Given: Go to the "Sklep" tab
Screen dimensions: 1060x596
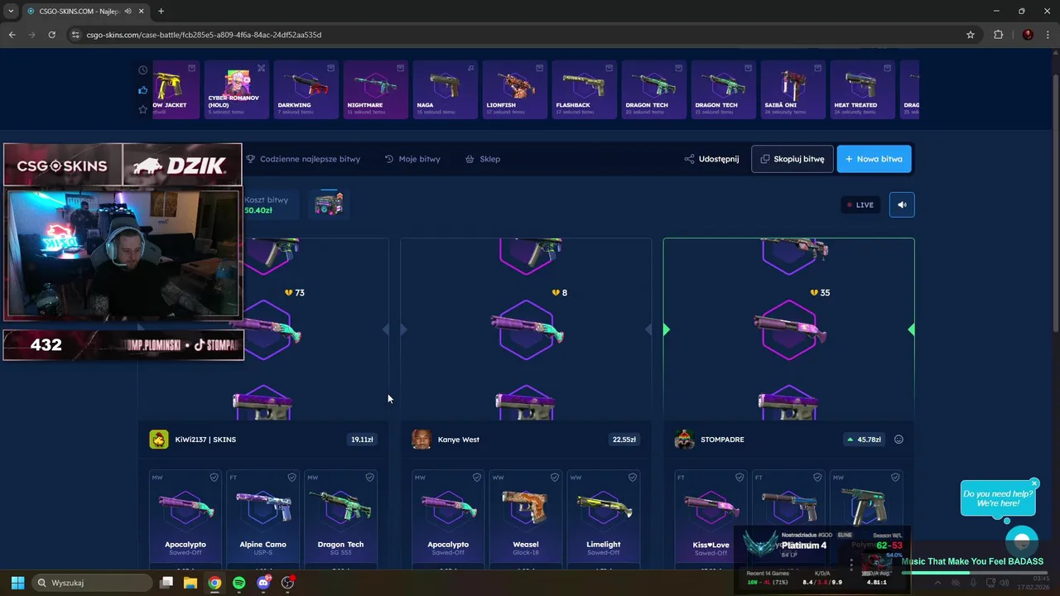Looking at the screenshot, I should [x=483, y=159].
